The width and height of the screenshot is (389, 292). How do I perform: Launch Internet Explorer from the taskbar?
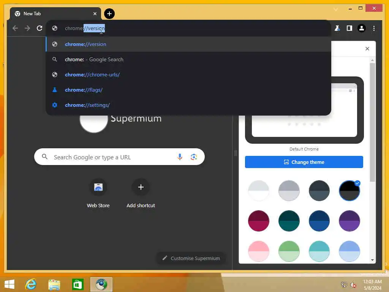31,284
